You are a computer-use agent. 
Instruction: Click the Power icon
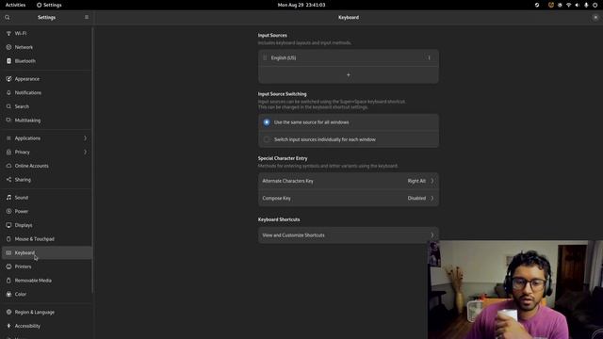(x=8, y=211)
